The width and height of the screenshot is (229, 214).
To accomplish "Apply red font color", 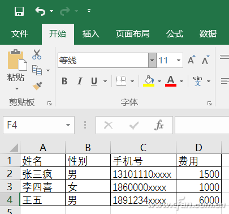I will click(171, 81).
